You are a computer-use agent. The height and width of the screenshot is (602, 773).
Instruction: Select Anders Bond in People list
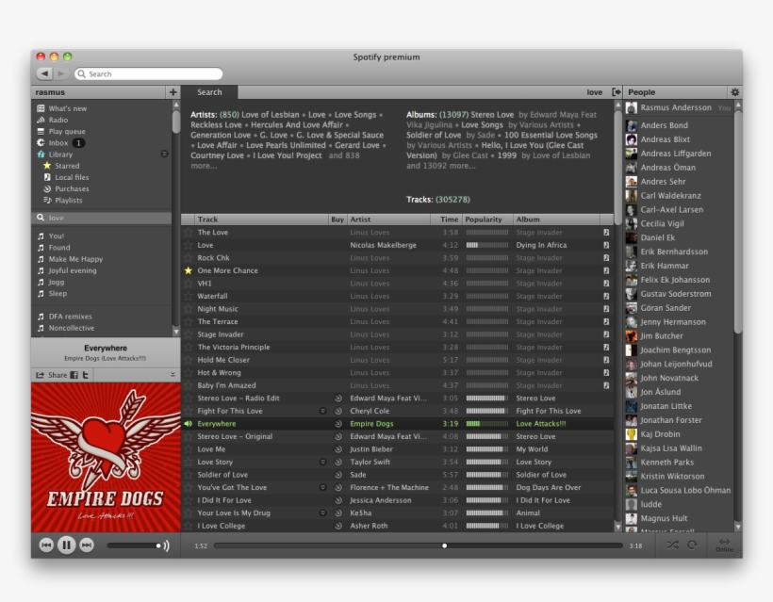(x=664, y=125)
